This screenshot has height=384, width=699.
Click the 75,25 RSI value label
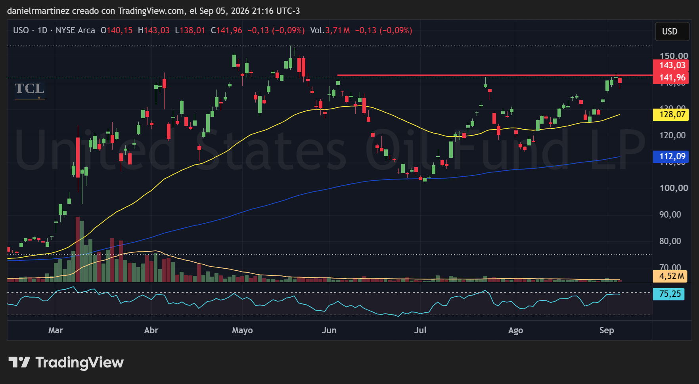(x=669, y=294)
